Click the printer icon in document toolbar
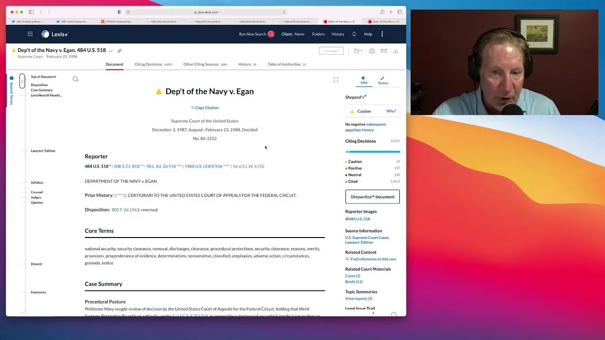 pos(372,51)
